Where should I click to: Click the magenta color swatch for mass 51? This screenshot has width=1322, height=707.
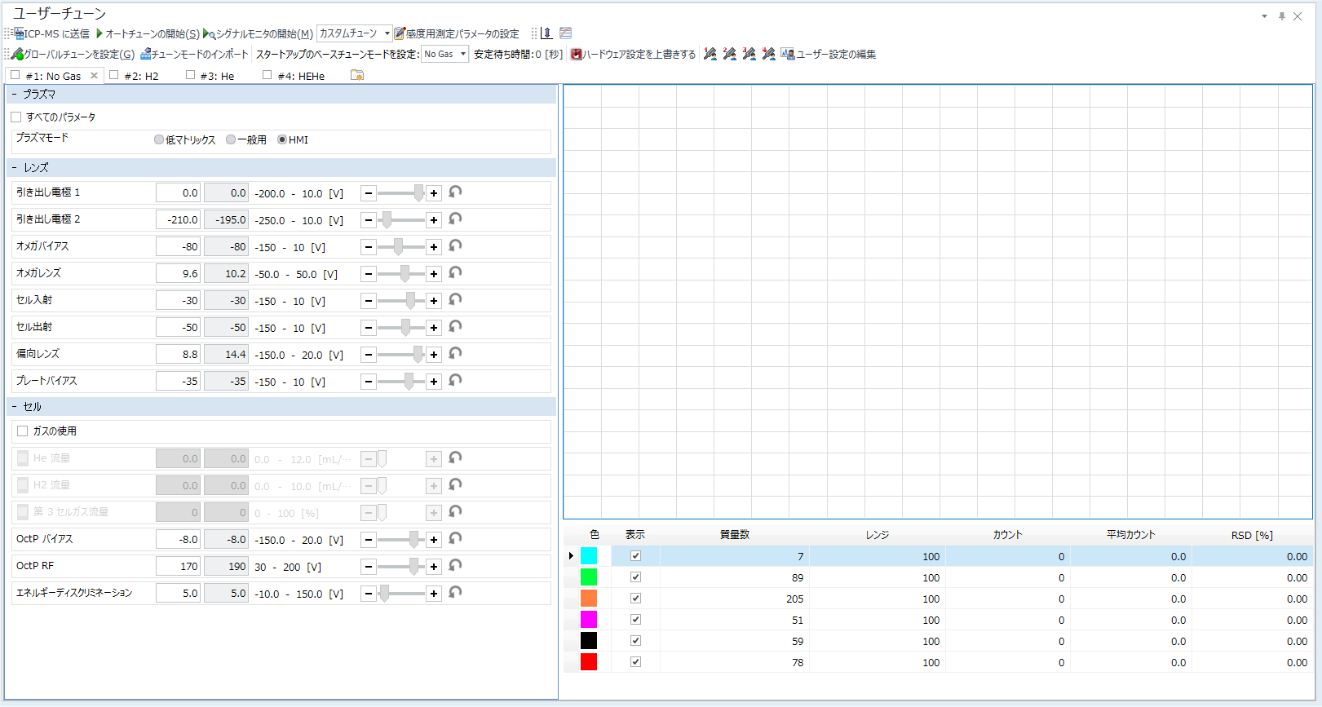click(x=589, y=620)
